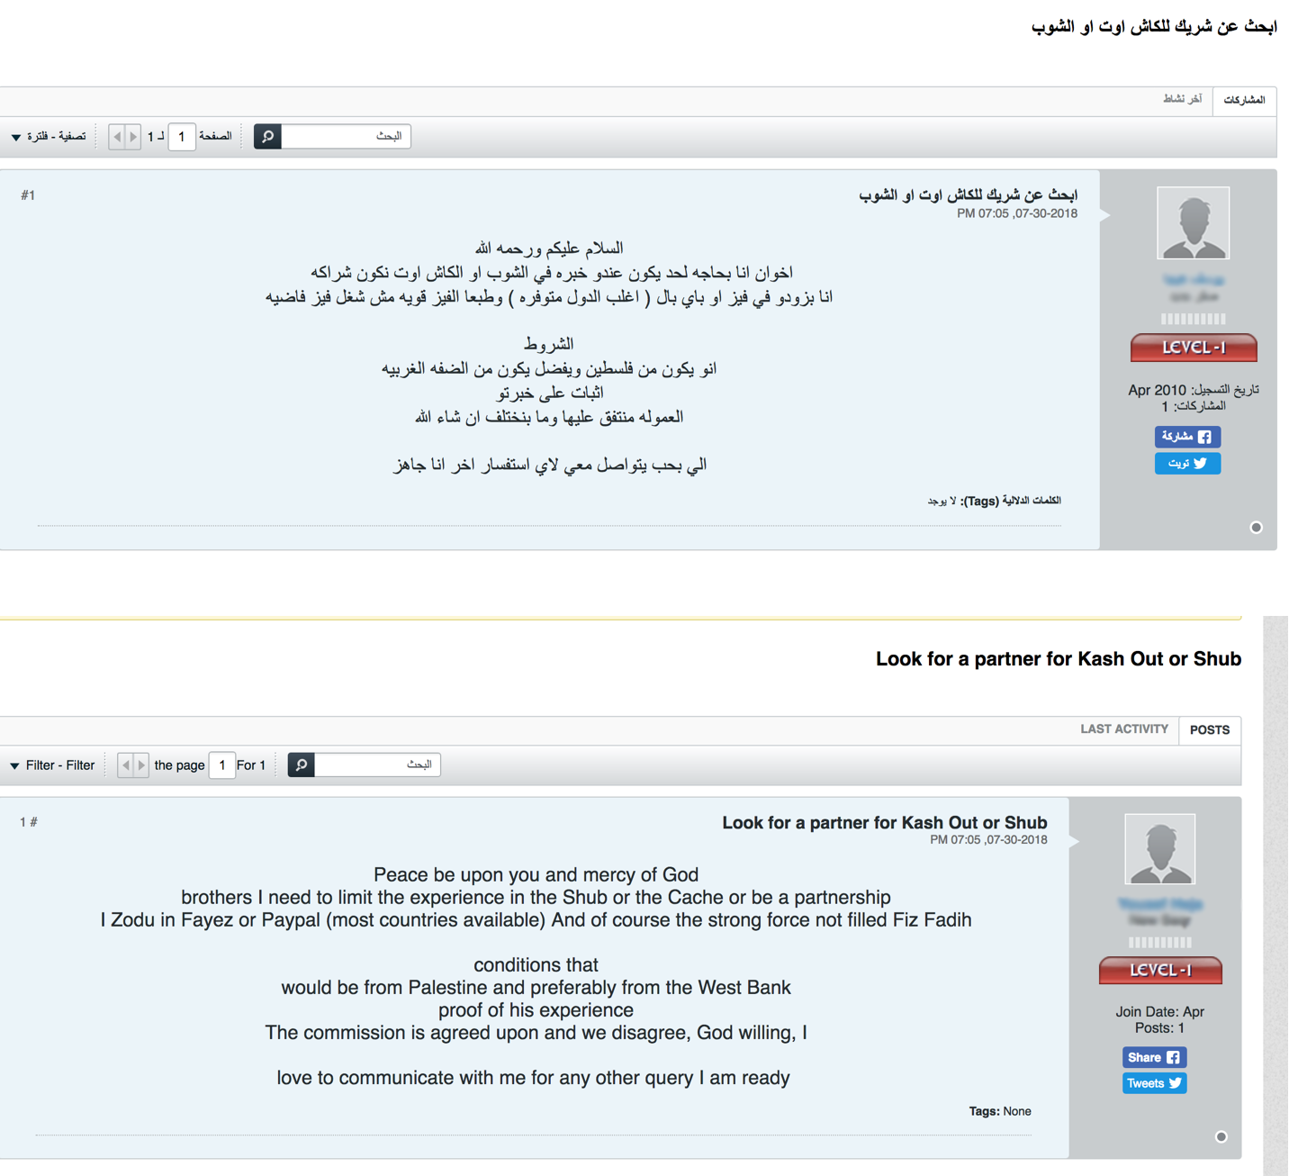The image size is (1289, 1176).
Task: Expand the 'تصفية - فلترة' filter dropdown
Action: pos(49,137)
